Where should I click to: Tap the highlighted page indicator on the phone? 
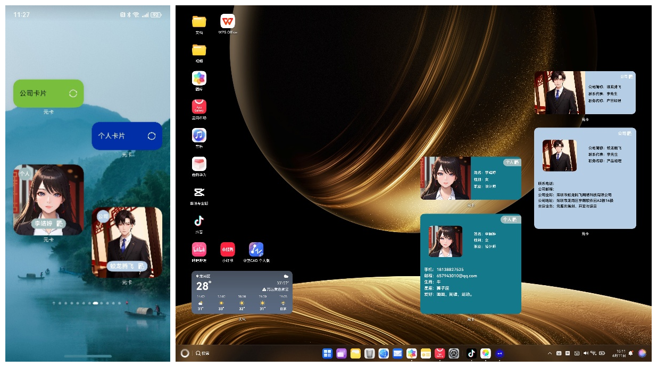(x=95, y=303)
